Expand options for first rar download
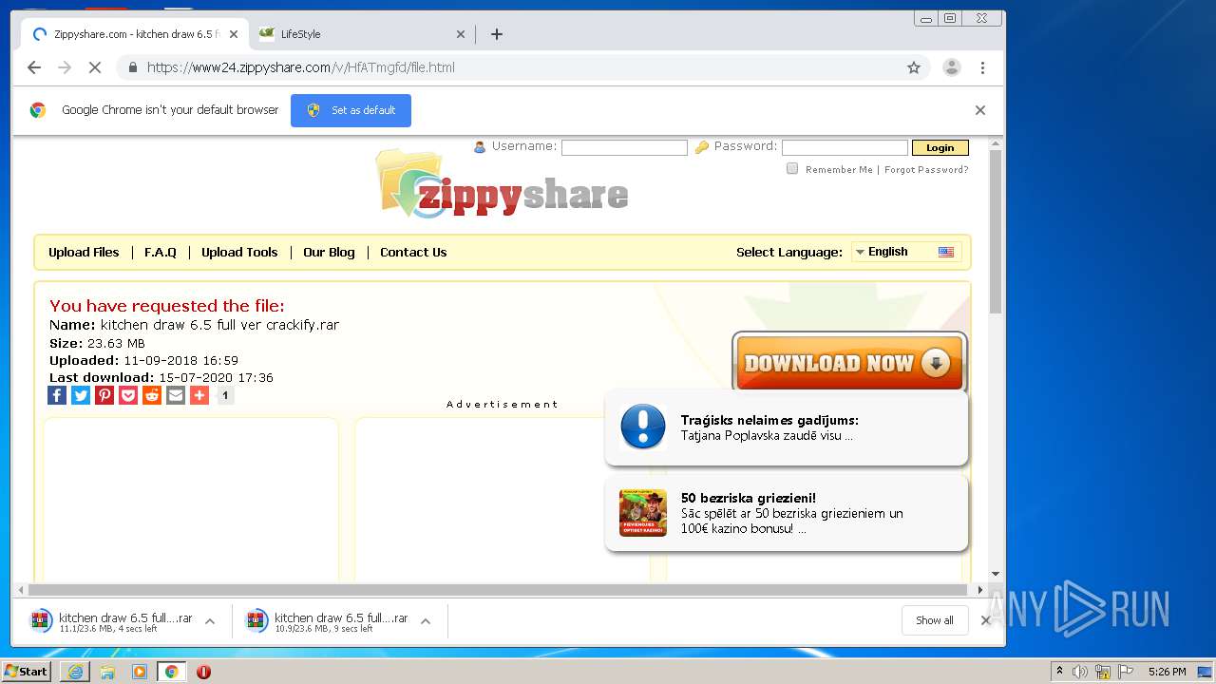Screen dimensions: 1216x684 (x=210, y=621)
